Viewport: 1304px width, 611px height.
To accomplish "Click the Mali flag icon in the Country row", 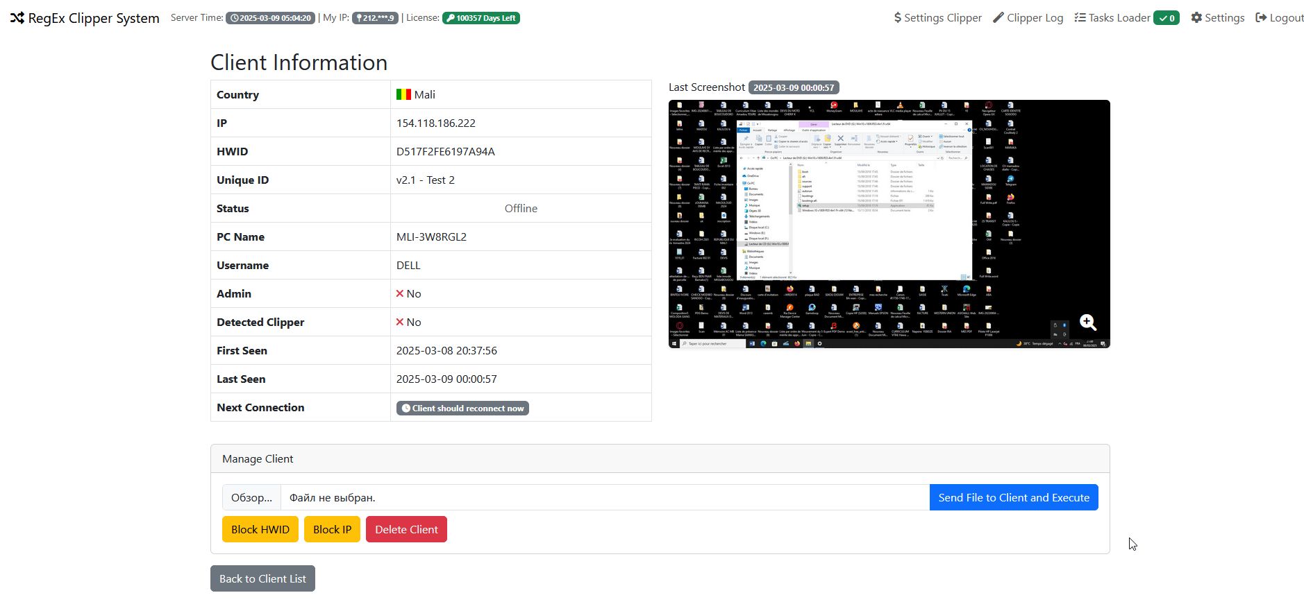I will (x=403, y=94).
